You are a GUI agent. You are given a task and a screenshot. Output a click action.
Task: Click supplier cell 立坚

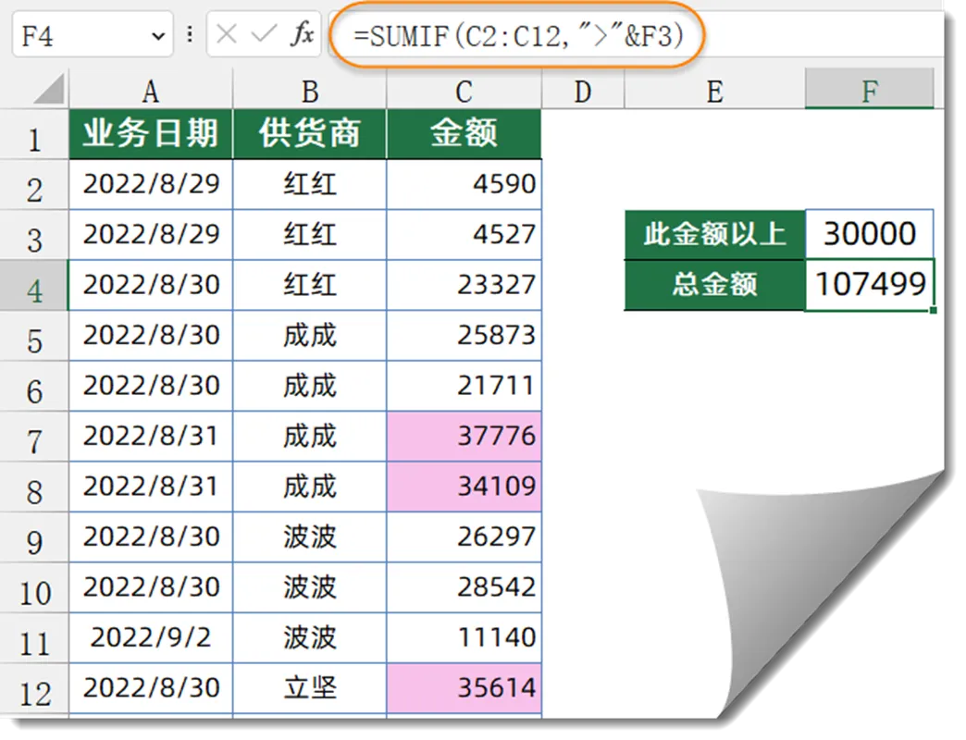pyautogui.click(x=310, y=688)
